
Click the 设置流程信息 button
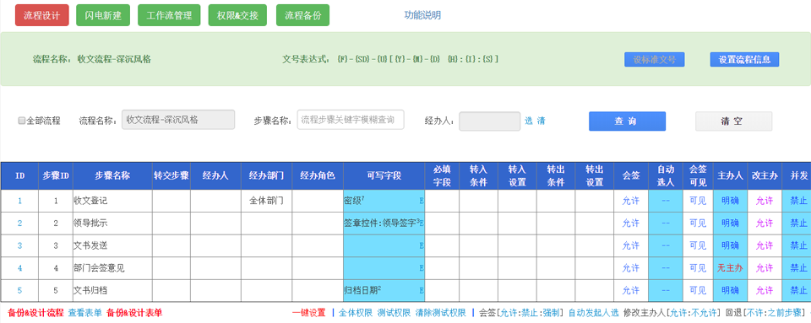744,59
